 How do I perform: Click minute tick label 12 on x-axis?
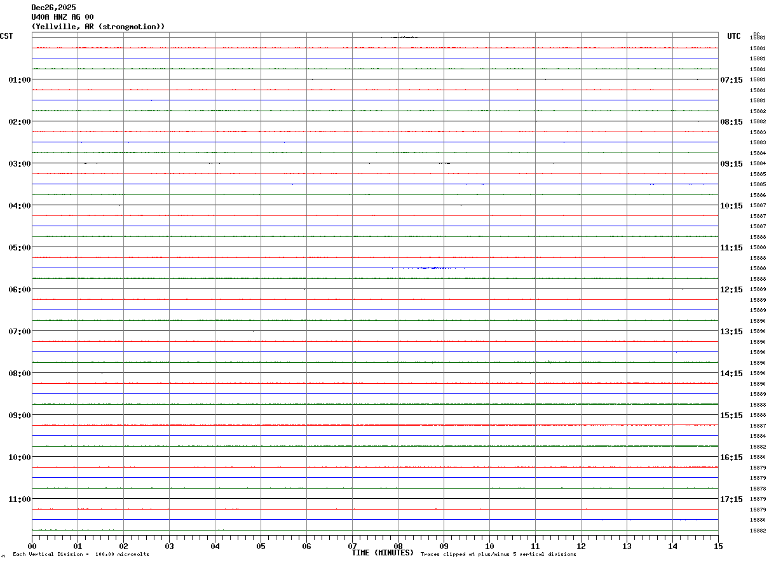click(582, 546)
